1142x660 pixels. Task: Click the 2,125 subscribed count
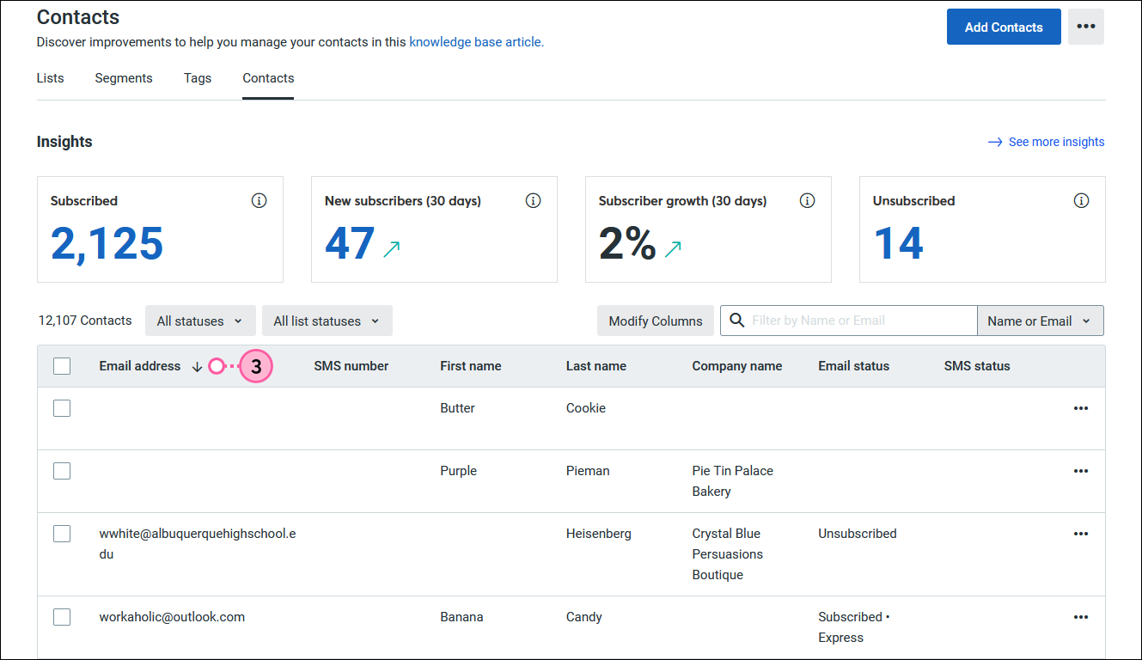(x=107, y=243)
